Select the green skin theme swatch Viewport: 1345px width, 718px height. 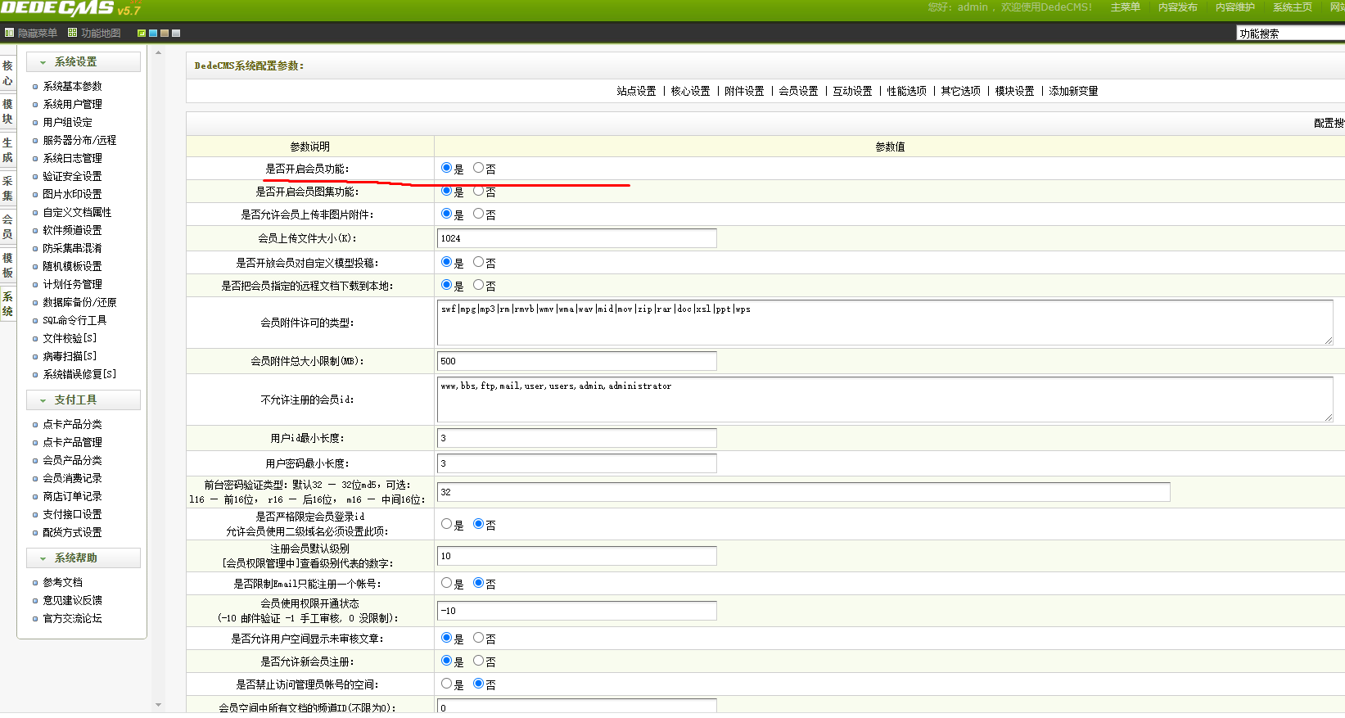tap(142, 34)
